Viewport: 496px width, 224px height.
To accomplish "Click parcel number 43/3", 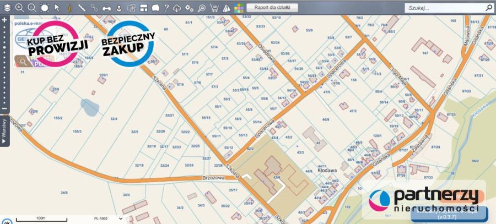I will coord(300,152).
